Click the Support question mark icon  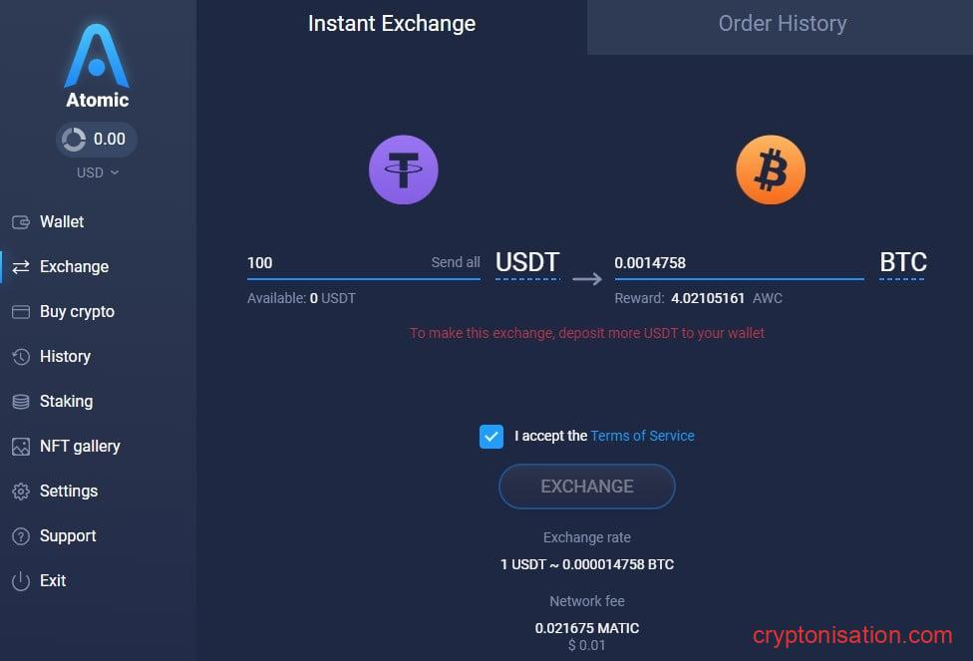[20, 536]
